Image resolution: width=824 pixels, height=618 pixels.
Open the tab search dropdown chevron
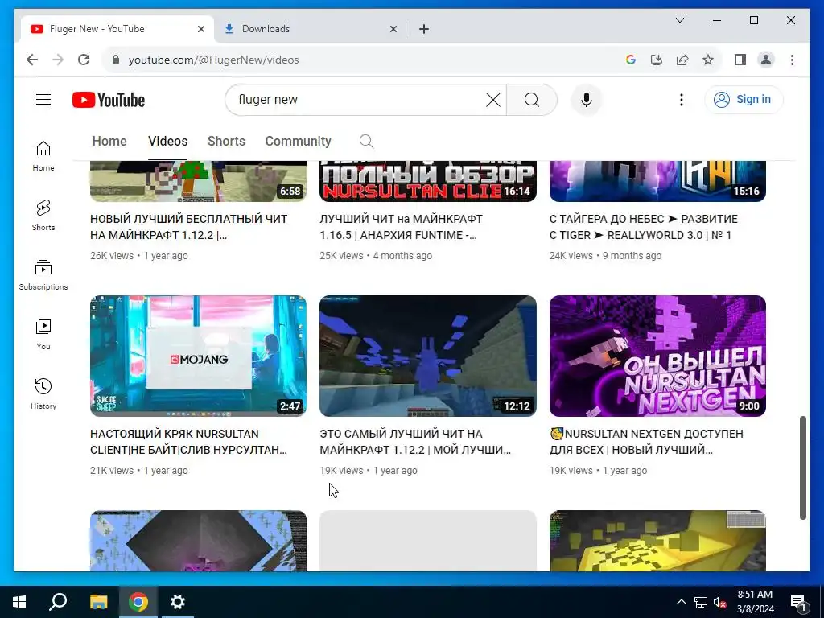679,20
